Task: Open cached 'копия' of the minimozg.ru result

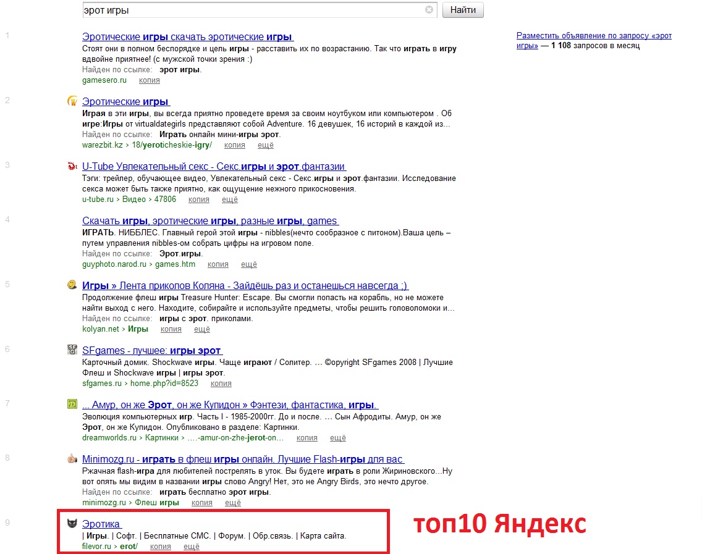Action: click(202, 503)
